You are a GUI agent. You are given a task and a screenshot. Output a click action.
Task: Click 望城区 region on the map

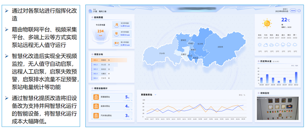(184, 40)
